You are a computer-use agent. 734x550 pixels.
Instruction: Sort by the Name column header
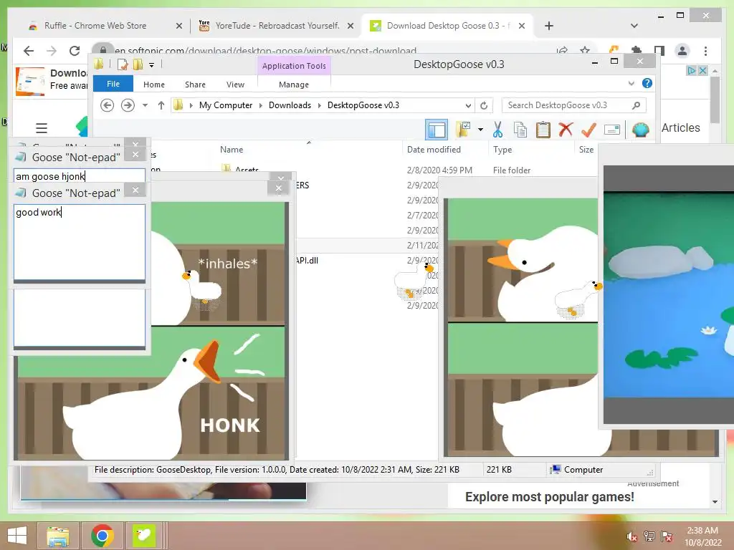click(x=232, y=150)
